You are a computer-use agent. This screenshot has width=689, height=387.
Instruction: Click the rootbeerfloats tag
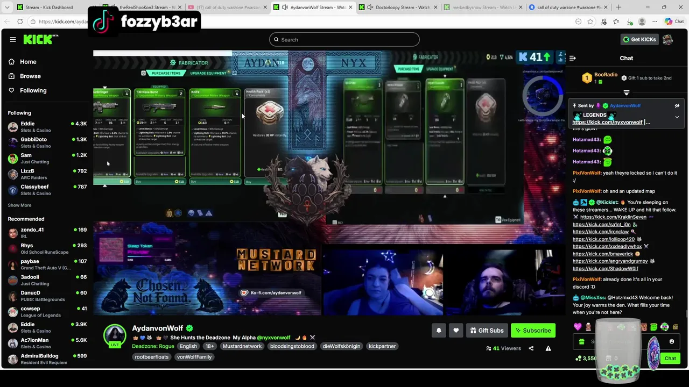pos(152,357)
